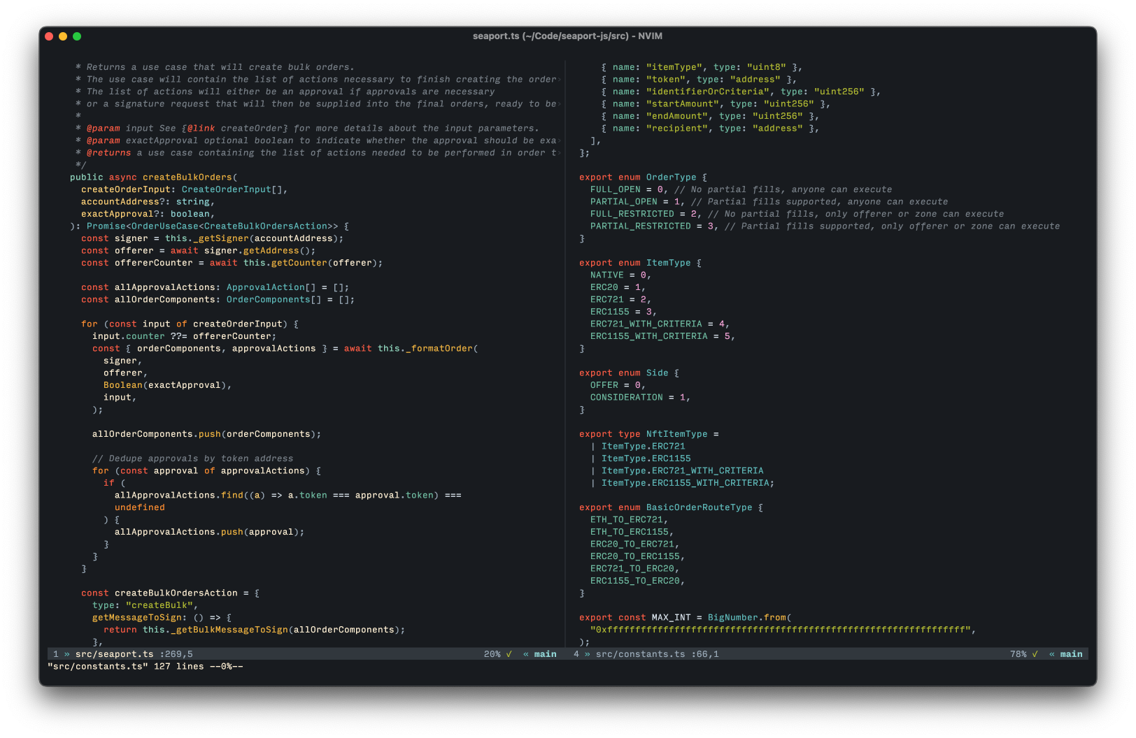Viewport: 1136px width, 738px height.
Task: Click '| ItemType.ERC721_WITH_CRITERIA' union line
Action: [677, 471]
